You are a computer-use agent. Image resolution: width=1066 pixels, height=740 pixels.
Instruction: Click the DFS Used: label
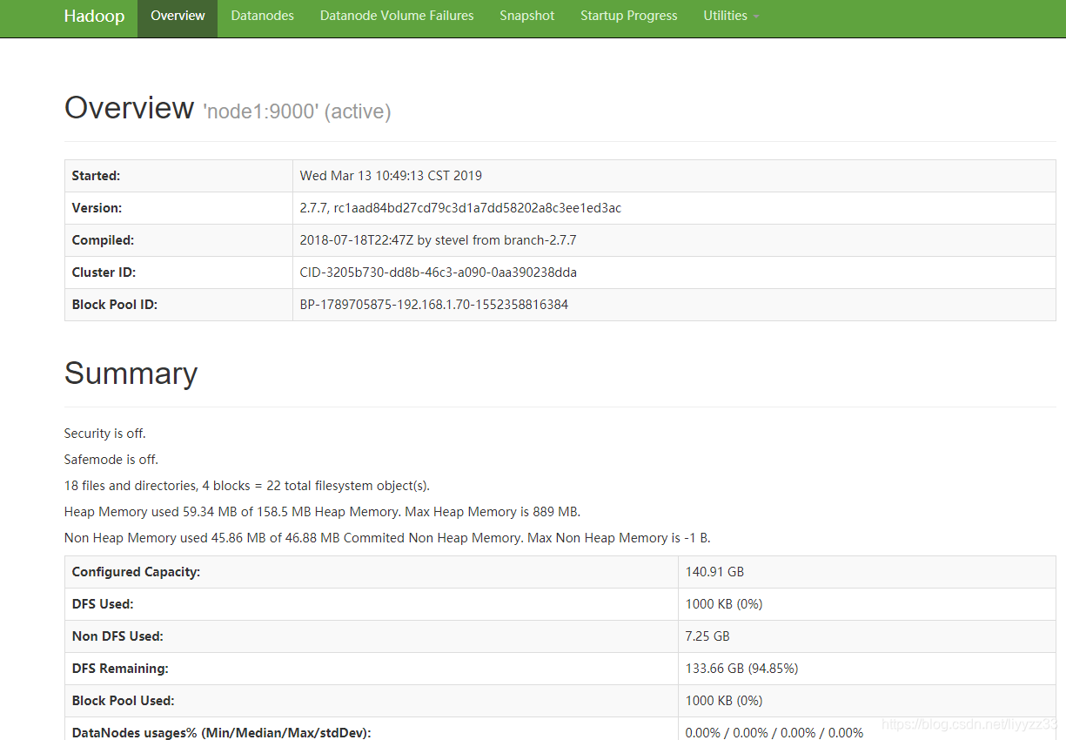point(103,604)
